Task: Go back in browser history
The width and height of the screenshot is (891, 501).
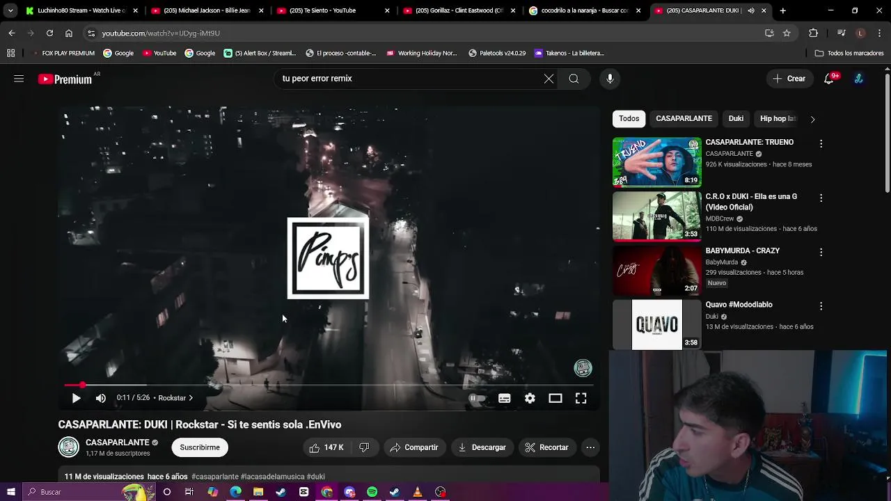Action: [12, 33]
